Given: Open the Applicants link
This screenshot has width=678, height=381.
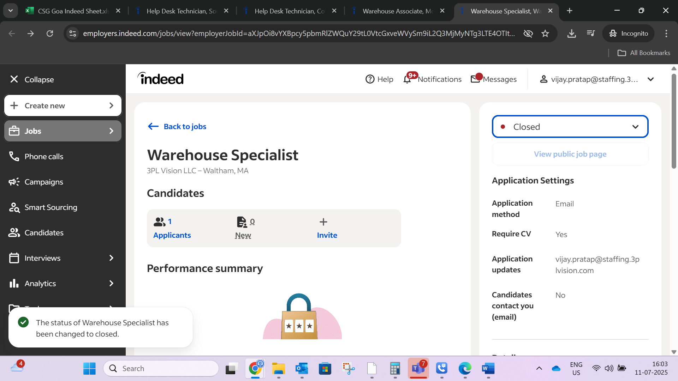Looking at the screenshot, I should (172, 235).
